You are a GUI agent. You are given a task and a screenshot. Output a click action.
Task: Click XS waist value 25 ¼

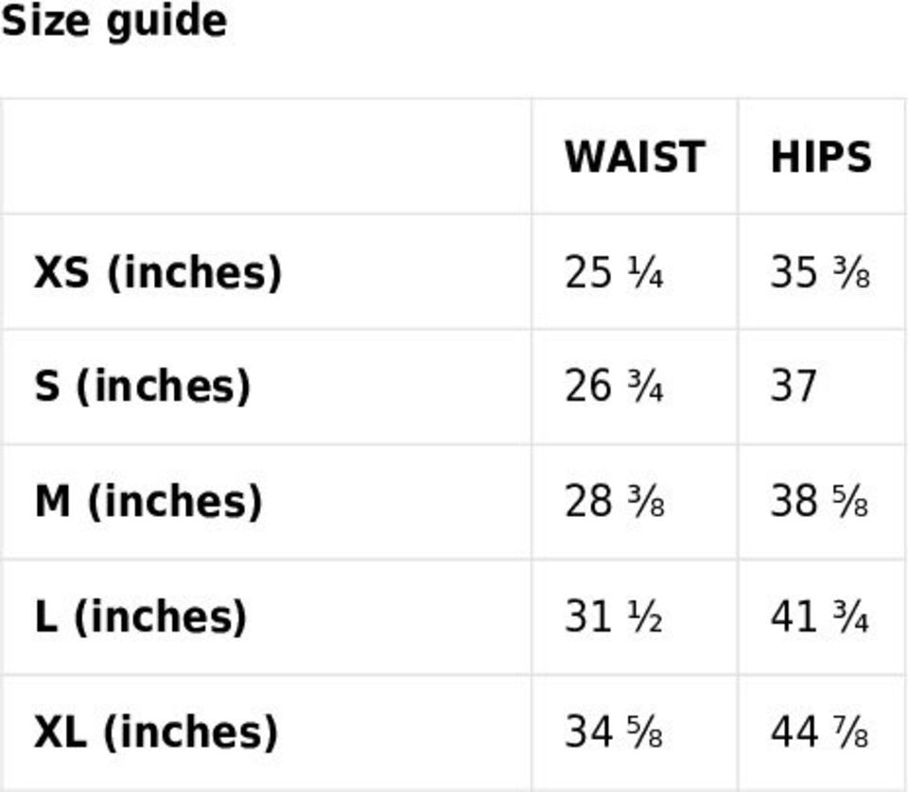(x=613, y=272)
